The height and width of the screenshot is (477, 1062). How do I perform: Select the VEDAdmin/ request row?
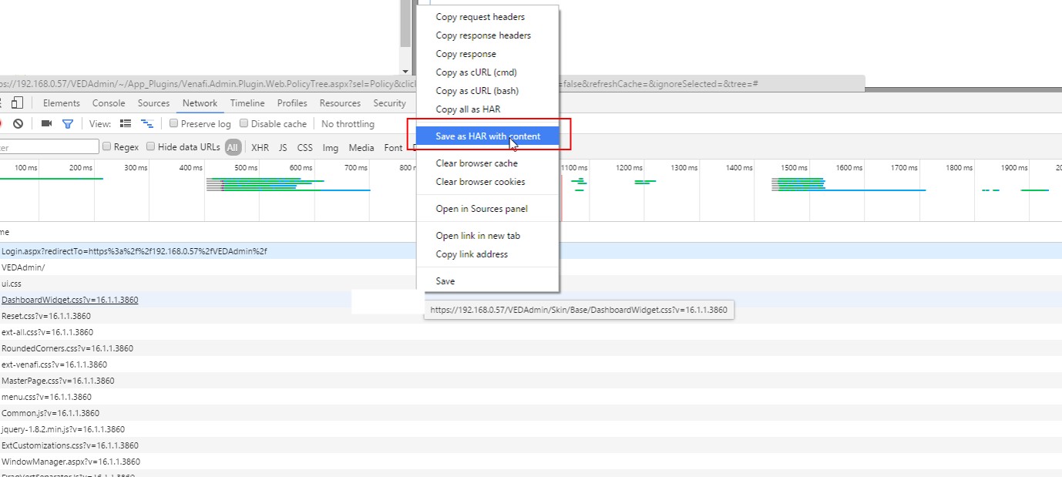tap(531, 267)
